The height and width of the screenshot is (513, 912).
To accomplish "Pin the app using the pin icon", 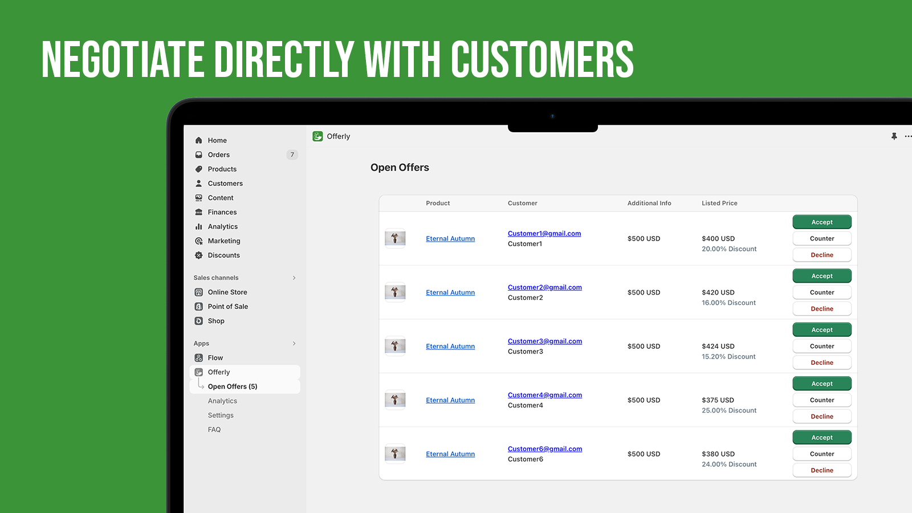I will 894,136.
